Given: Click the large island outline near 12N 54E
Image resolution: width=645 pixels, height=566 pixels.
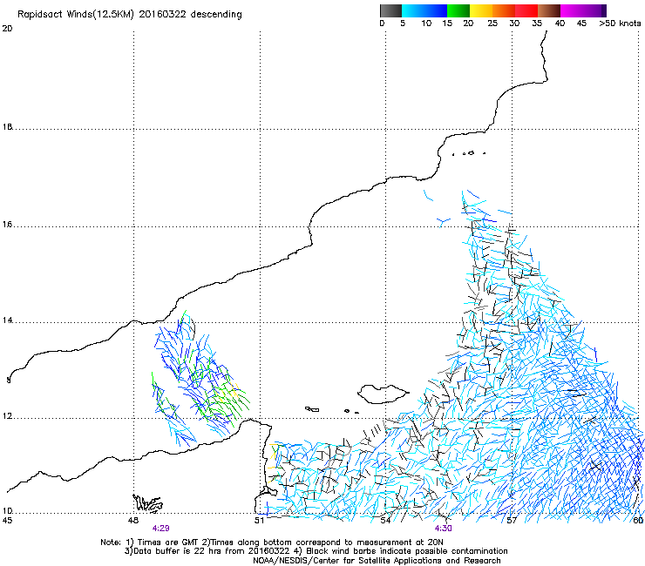Looking at the screenshot, I should pyautogui.click(x=383, y=394).
